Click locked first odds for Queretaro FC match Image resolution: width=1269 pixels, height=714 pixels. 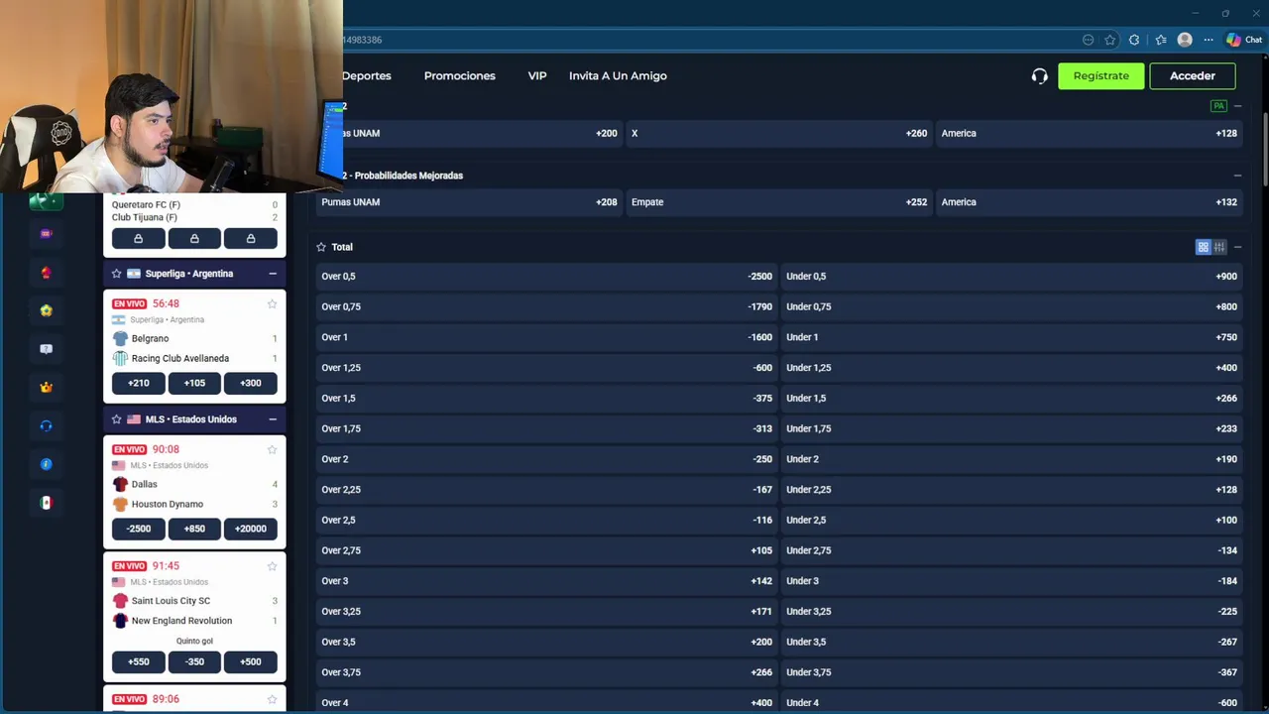click(139, 238)
